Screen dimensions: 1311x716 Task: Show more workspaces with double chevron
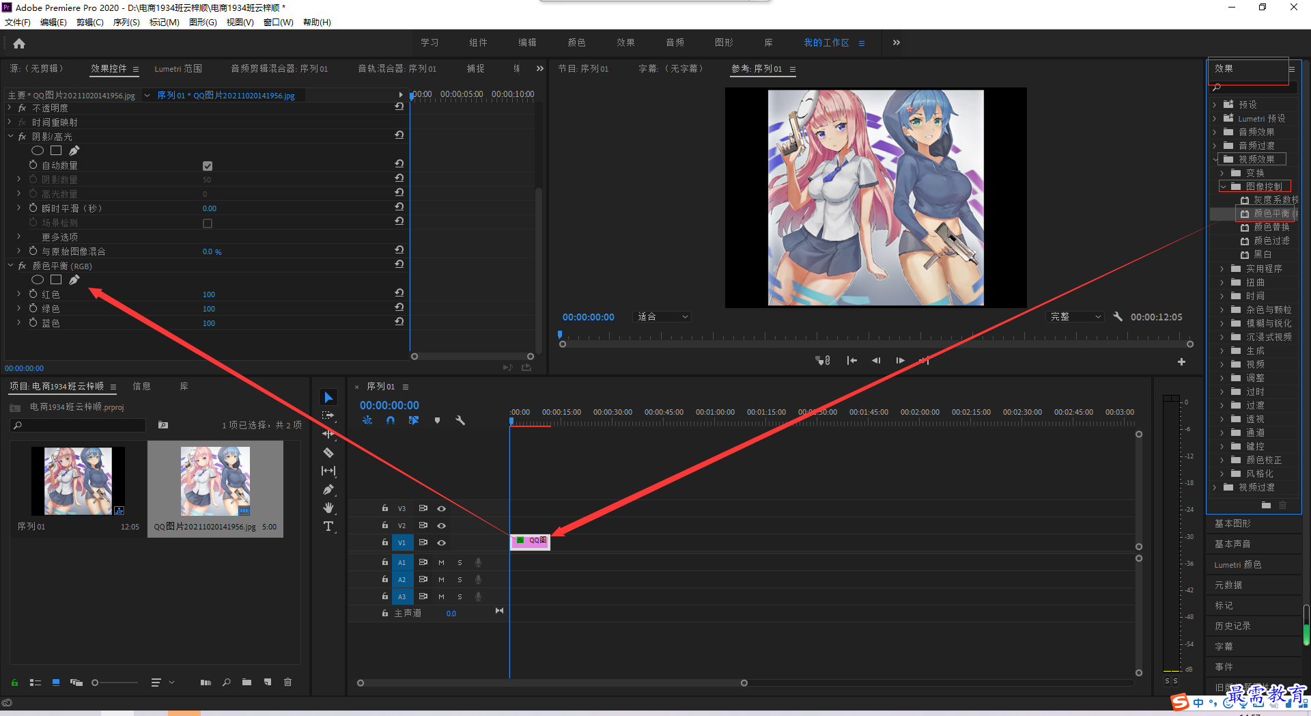pyautogui.click(x=896, y=42)
